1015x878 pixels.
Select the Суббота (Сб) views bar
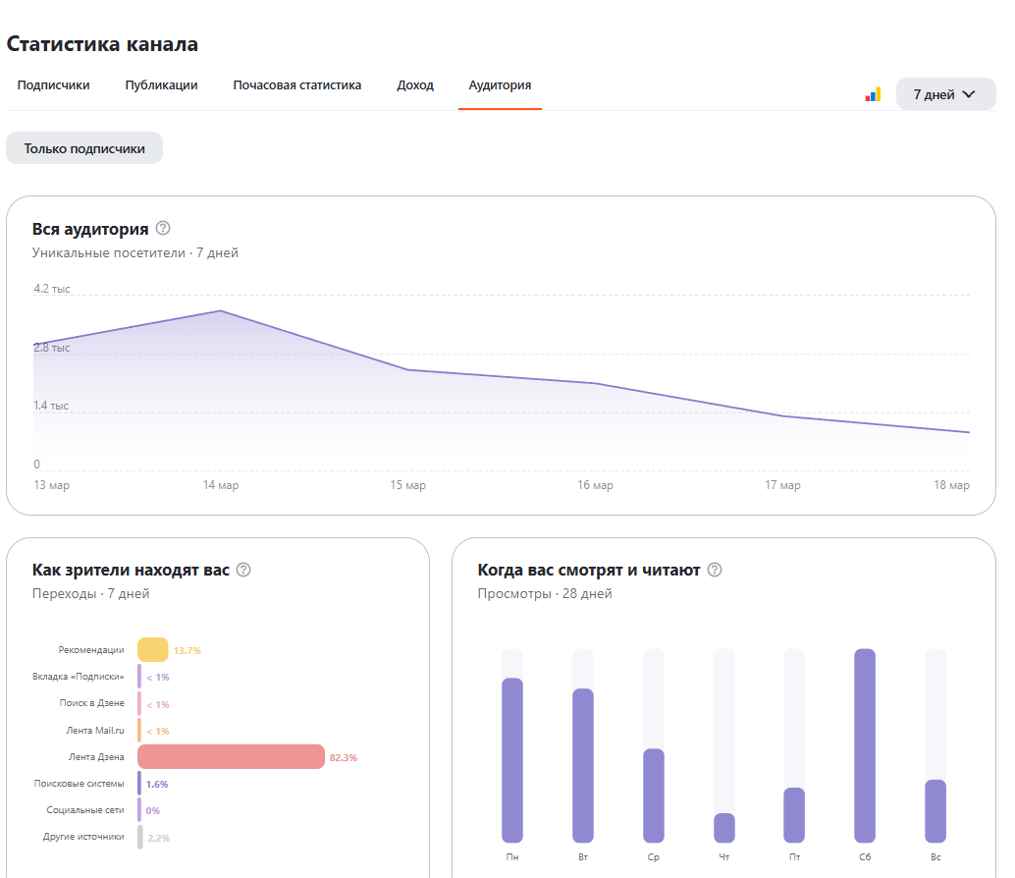click(x=865, y=745)
